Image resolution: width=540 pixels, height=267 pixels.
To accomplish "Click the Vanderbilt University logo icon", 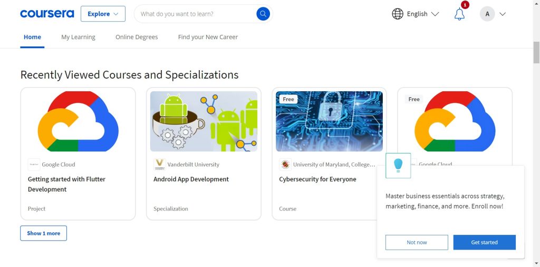I will [x=159, y=165].
